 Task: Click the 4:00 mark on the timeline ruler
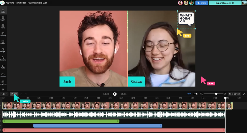pyautogui.click(x=192, y=98)
